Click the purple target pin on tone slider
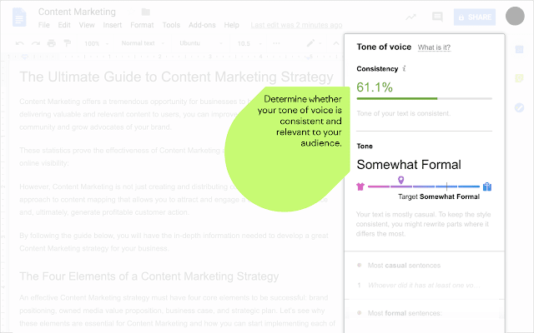The height and width of the screenshot is (333, 534). (x=400, y=180)
